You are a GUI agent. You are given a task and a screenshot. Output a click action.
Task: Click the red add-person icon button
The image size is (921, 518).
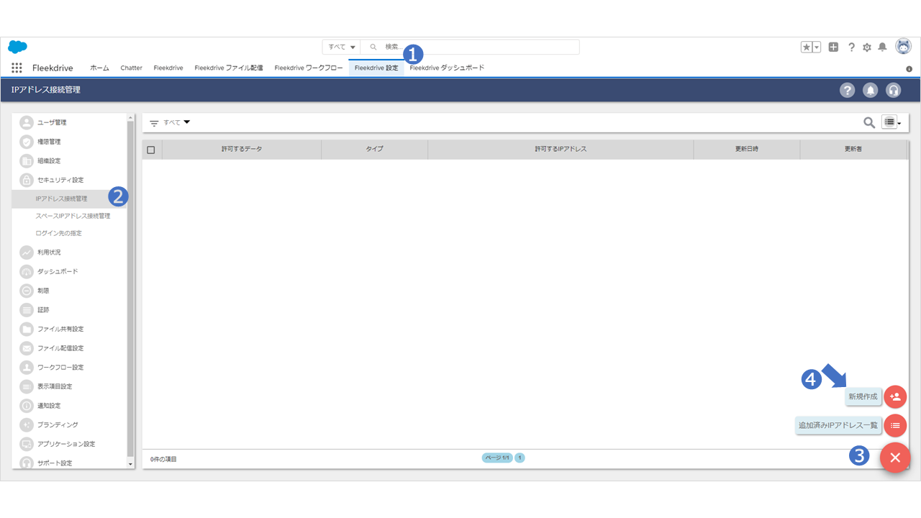point(895,396)
